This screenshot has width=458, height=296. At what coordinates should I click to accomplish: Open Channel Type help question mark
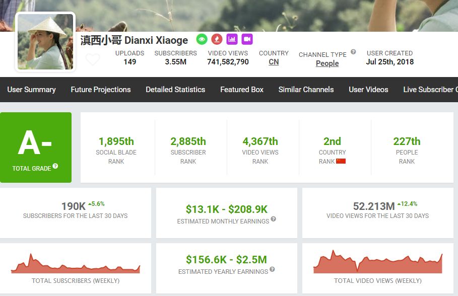(353, 52)
